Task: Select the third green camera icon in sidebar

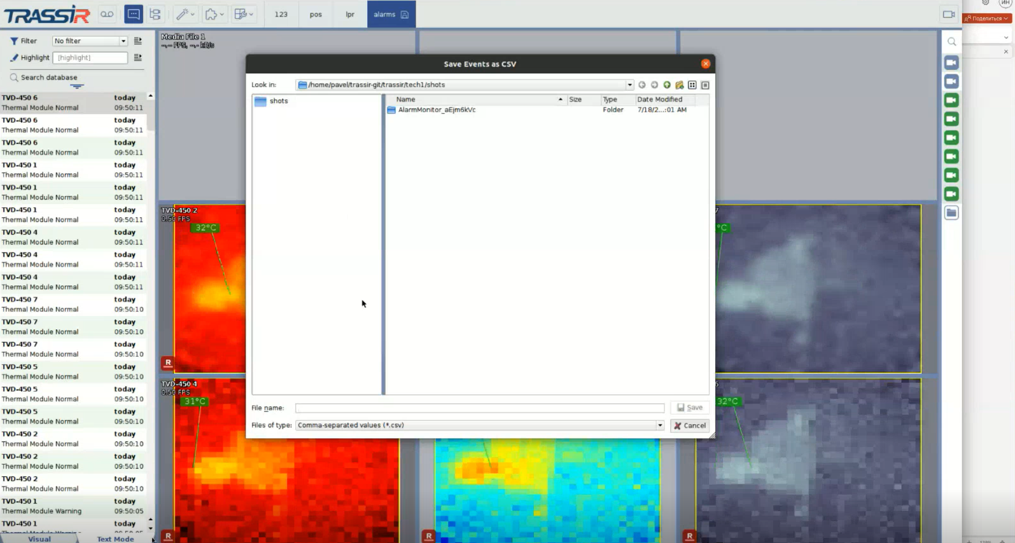Action: (951, 137)
